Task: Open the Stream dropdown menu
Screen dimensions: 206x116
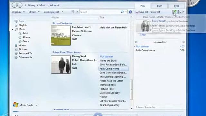Action: point(34,12)
